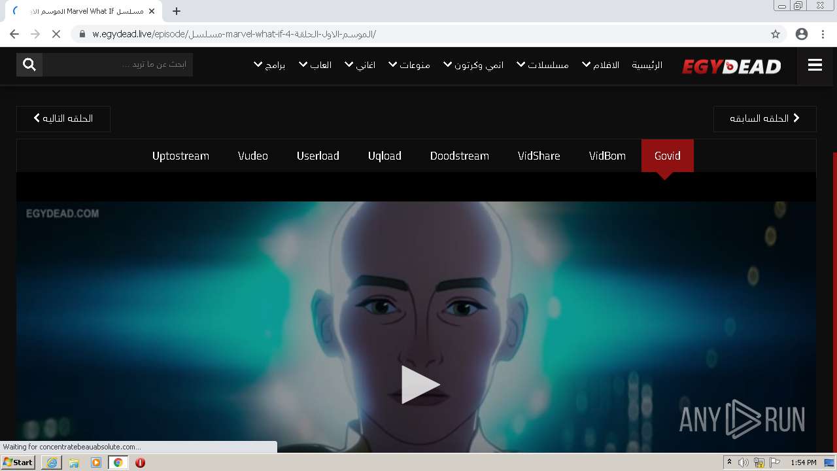Screen dimensions: 837x471
Task: Select the Govid server tab
Action: 668,156
